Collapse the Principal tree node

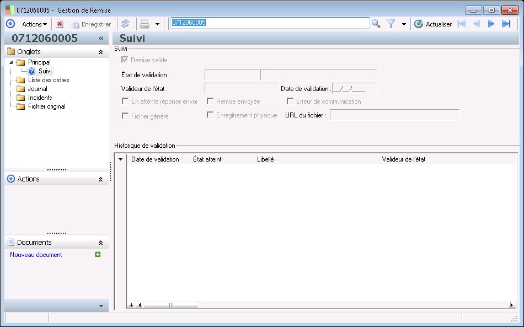[x=11, y=62]
